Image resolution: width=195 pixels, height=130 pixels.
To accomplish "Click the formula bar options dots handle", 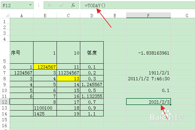I will (x=39, y=5).
